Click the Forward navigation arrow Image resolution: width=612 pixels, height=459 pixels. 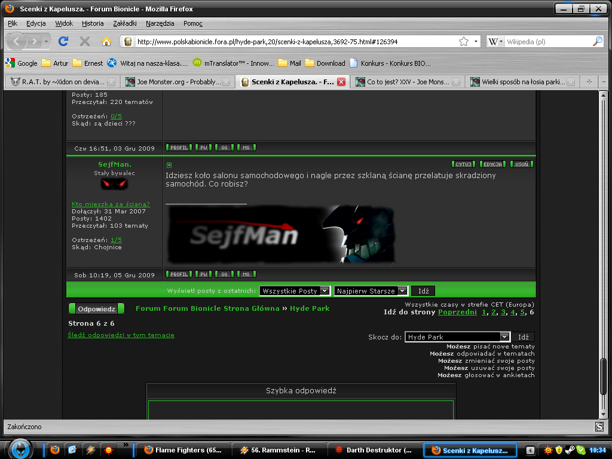coord(34,41)
